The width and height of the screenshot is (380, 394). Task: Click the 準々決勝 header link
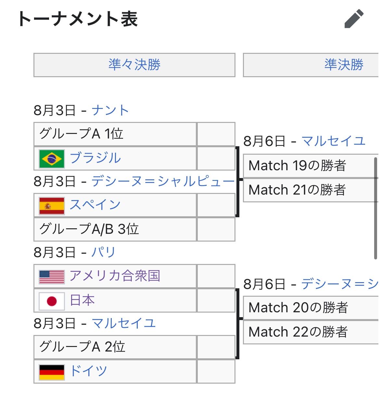(134, 65)
